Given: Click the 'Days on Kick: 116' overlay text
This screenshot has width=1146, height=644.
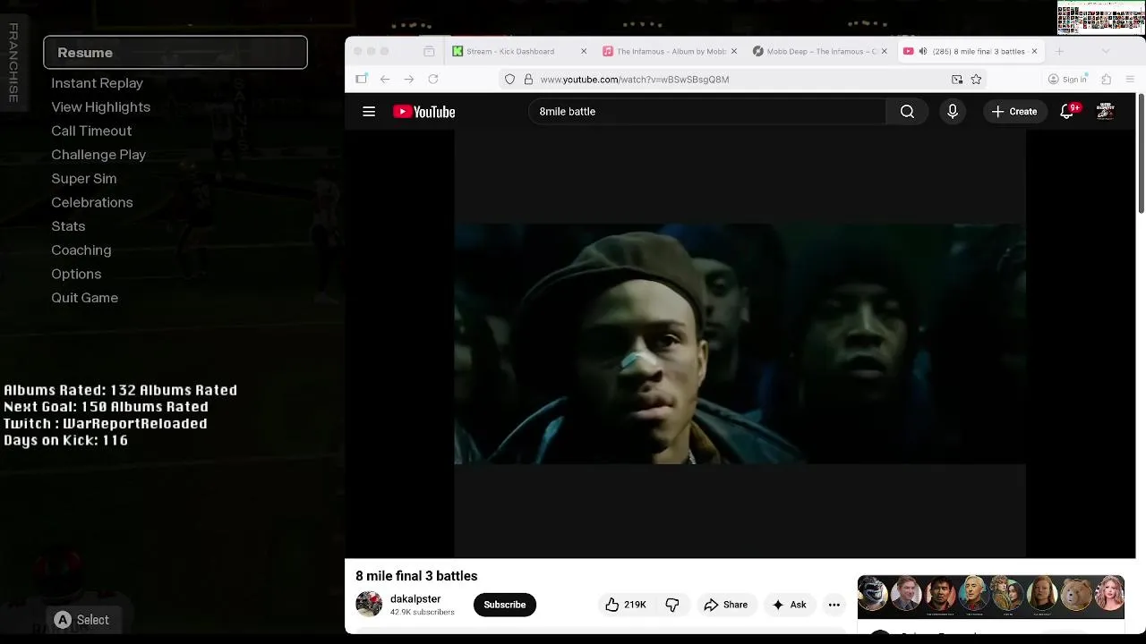Looking at the screenshot, I should [65, 441].
